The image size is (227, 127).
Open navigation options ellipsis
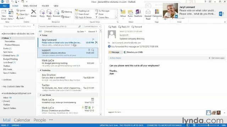[x=51, y=120]
